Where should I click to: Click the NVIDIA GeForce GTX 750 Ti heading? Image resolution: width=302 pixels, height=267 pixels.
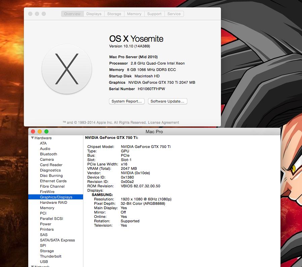pos(112,138)
